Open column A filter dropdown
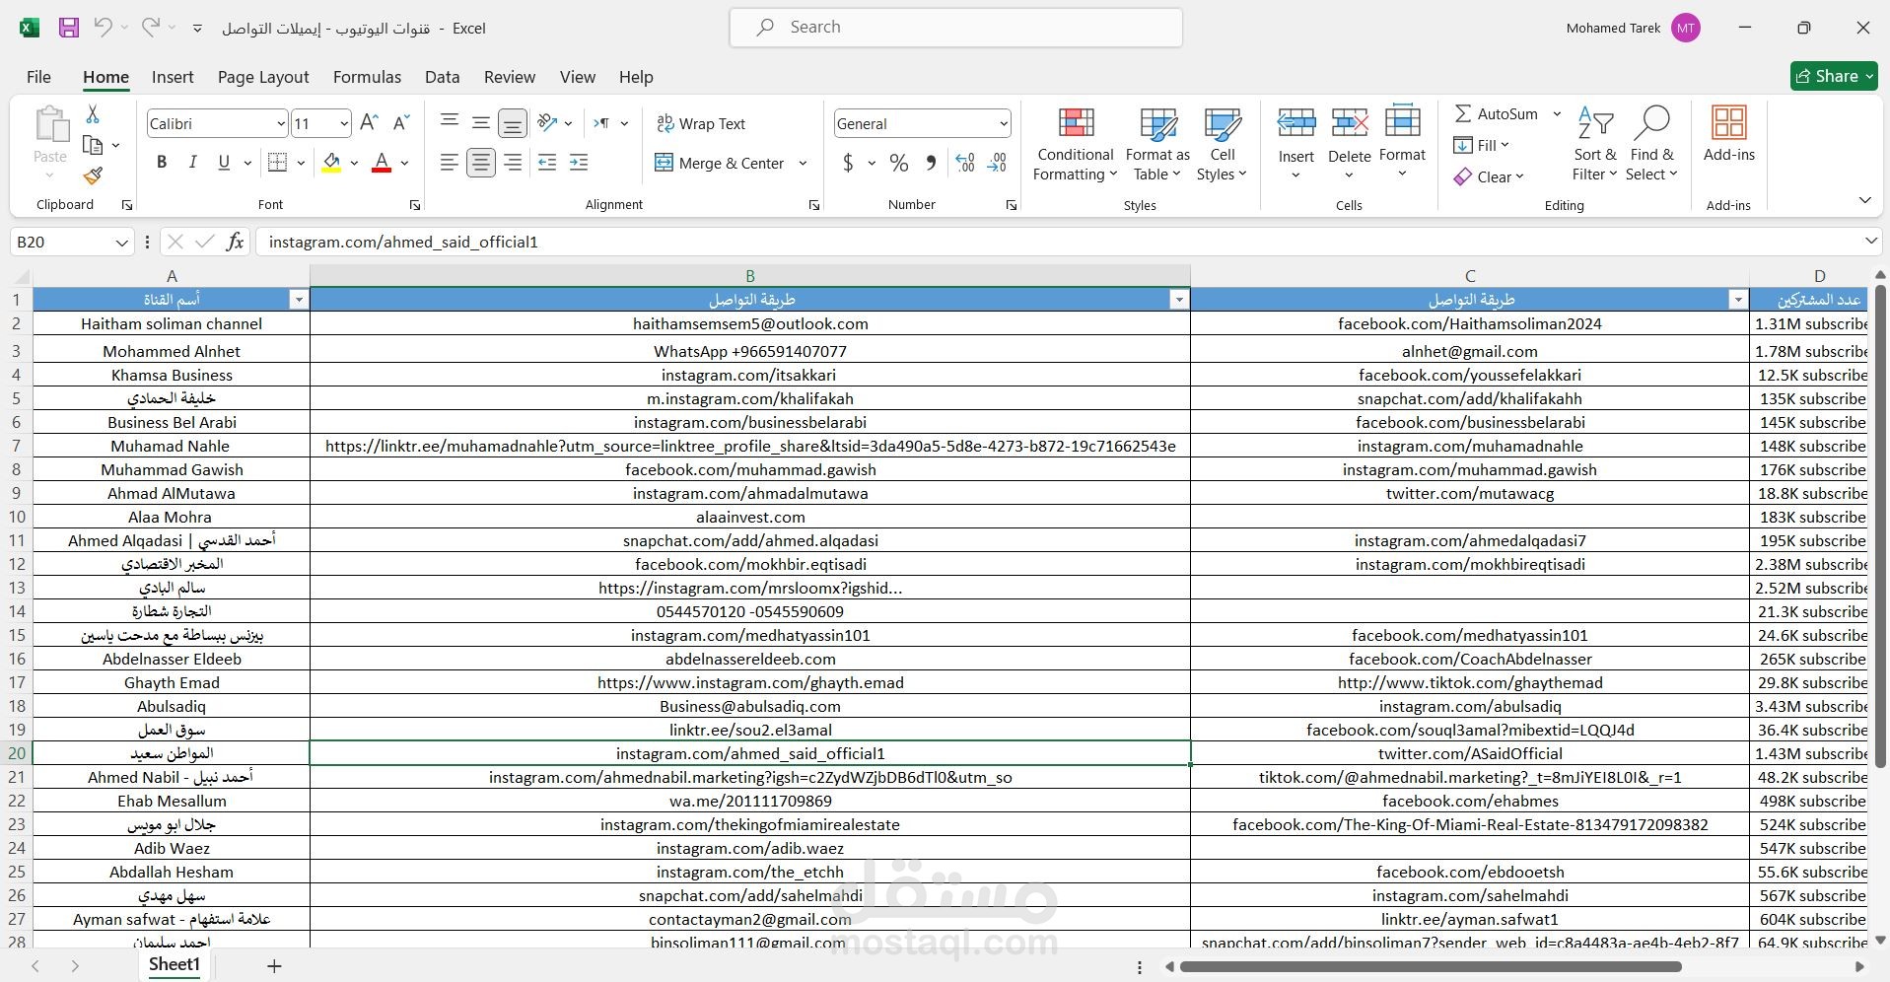1890x982 pixels. click(x=299, y=300)
